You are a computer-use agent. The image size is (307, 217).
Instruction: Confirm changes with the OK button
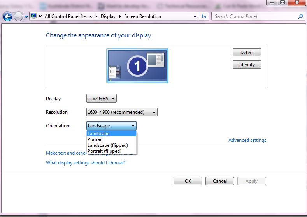188,181
